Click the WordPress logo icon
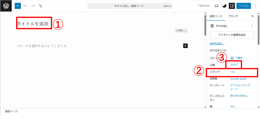Screen dimensions: 260x119 [6, 6]
